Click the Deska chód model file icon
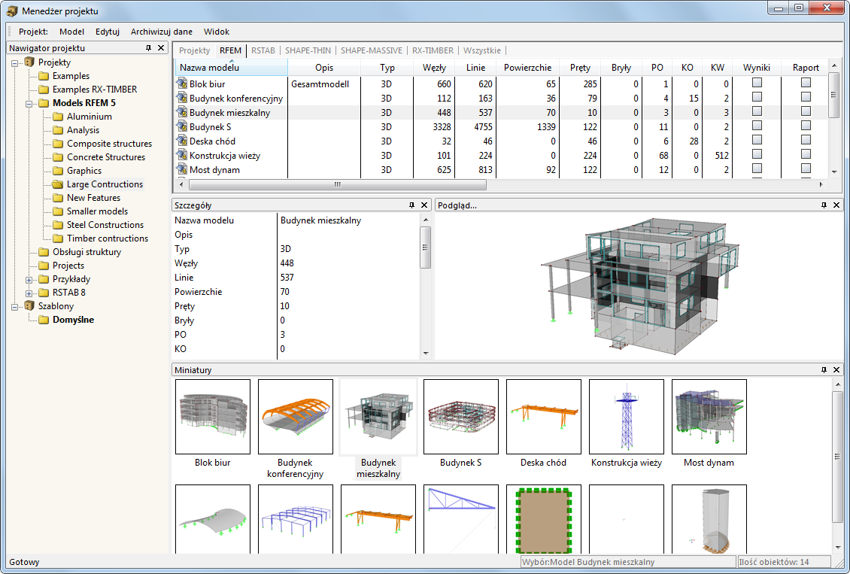This screenshot has width=850, height=574. 181,141
